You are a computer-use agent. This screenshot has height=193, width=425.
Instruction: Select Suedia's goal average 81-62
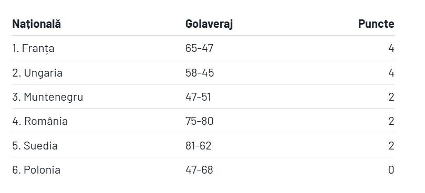199,146
